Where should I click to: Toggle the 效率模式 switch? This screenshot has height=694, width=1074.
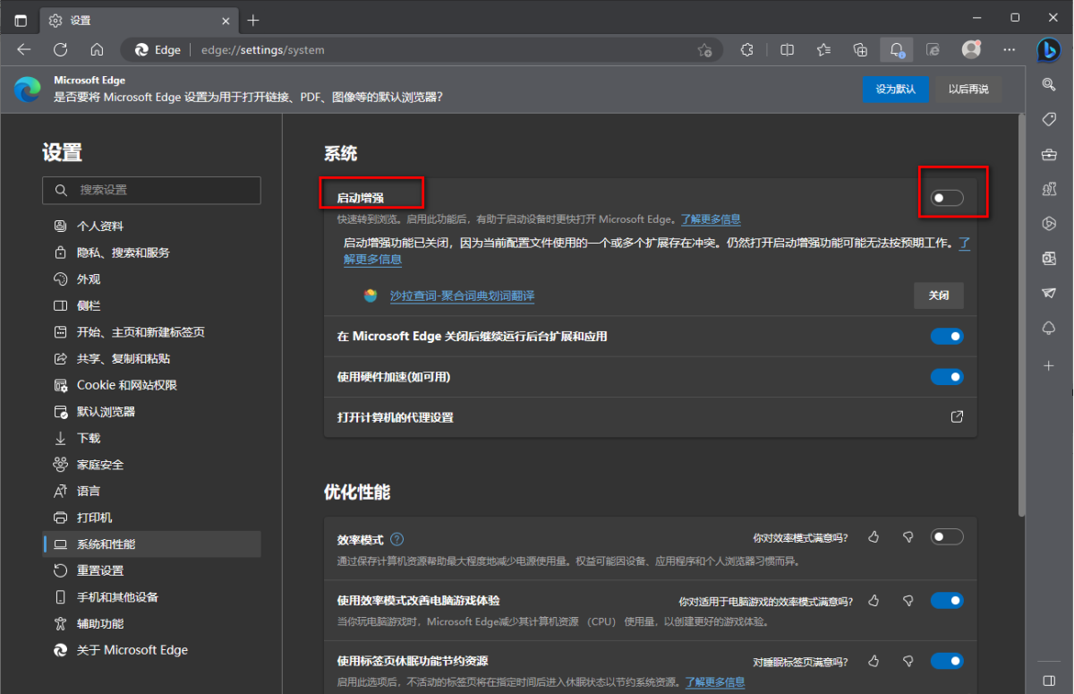click(x=947, y=537)
